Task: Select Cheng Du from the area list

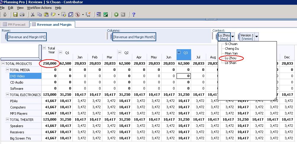Action: pyautogui.click(x=232, y=49)
